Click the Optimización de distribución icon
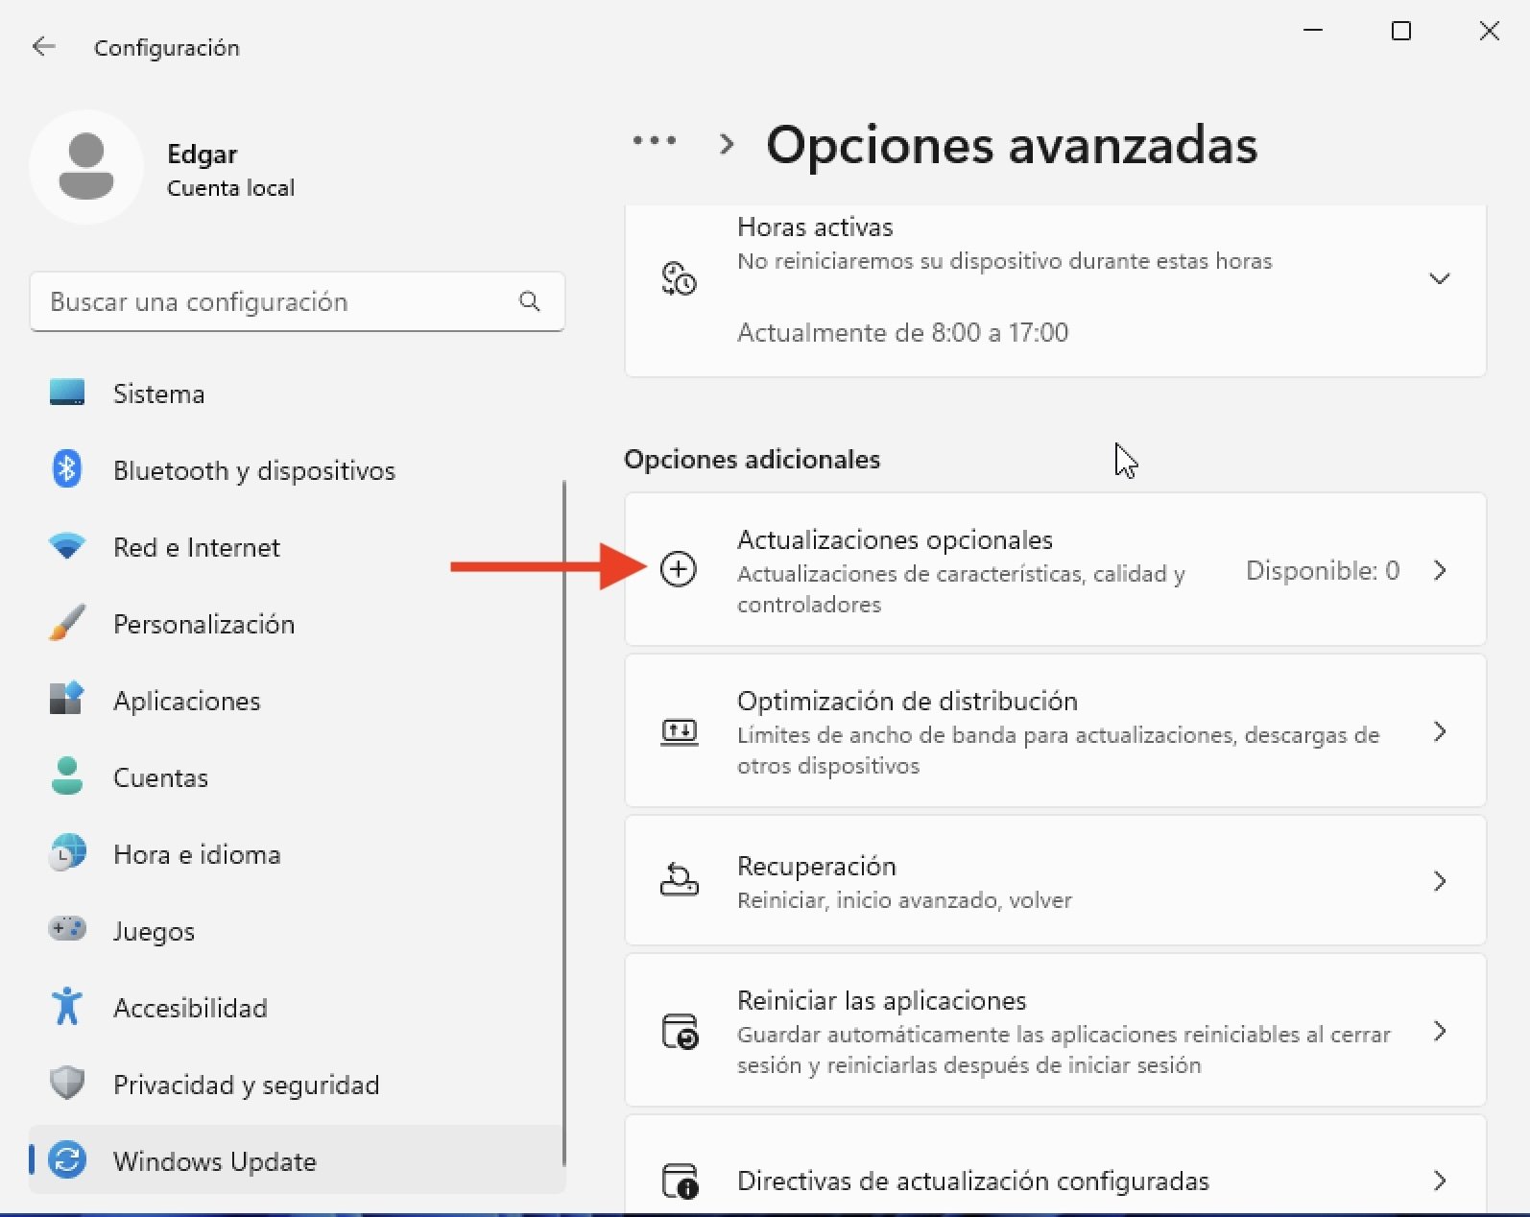 click(680, 732)
